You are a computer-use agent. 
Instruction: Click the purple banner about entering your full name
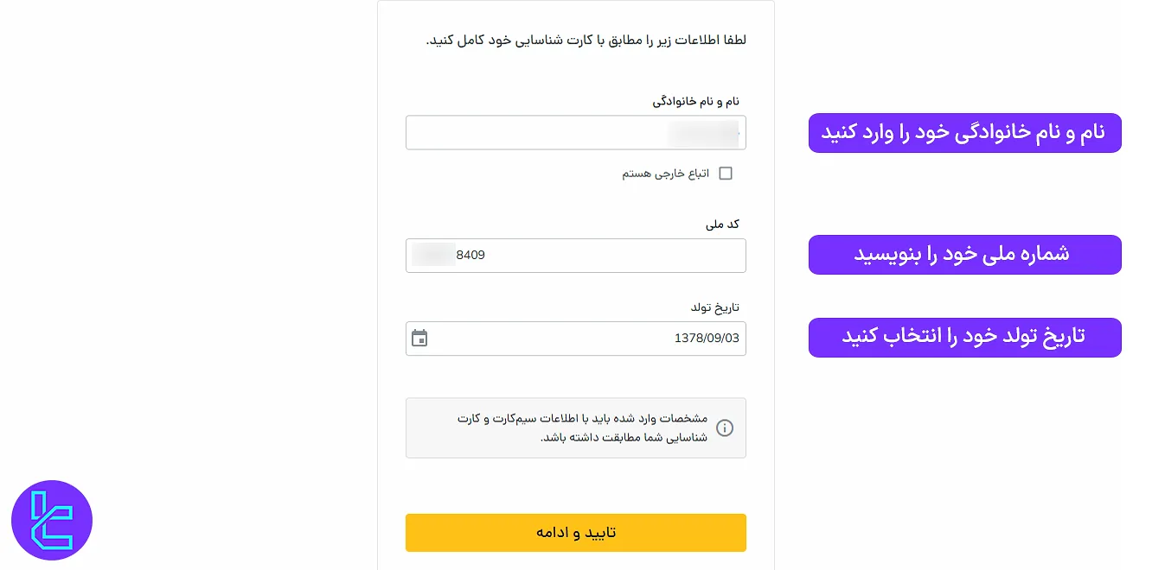(964, 132)
